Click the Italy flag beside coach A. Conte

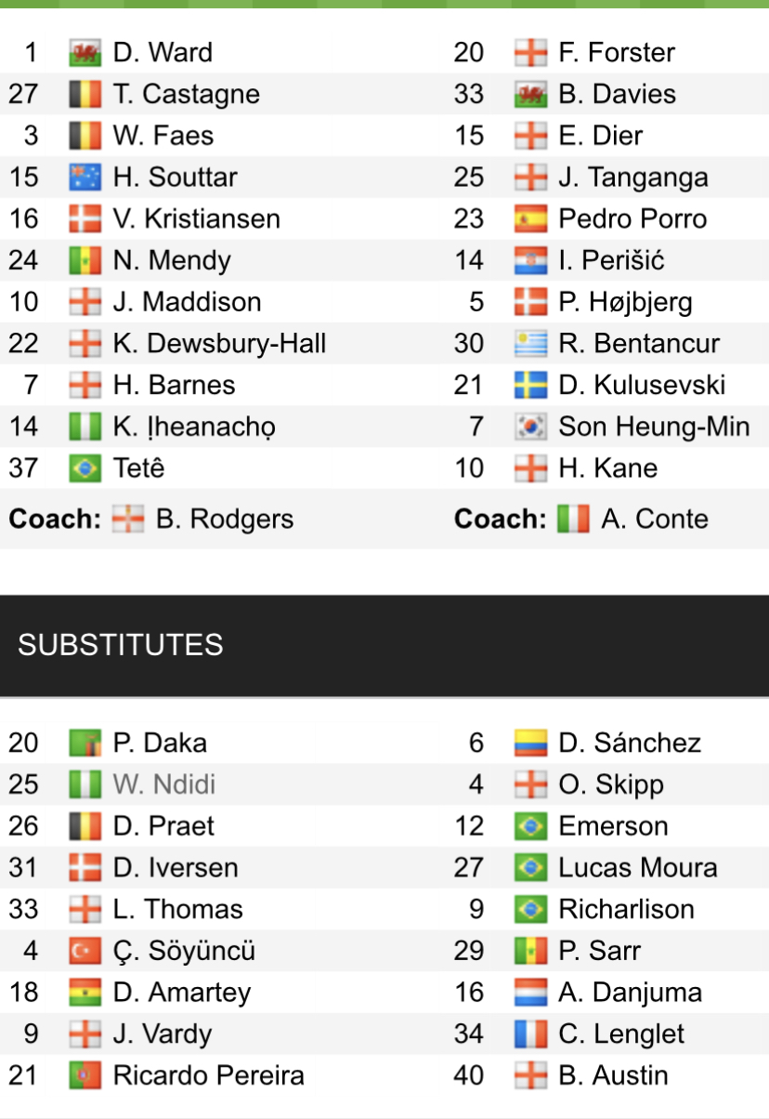pyautogui.click(x=573, y=520)
